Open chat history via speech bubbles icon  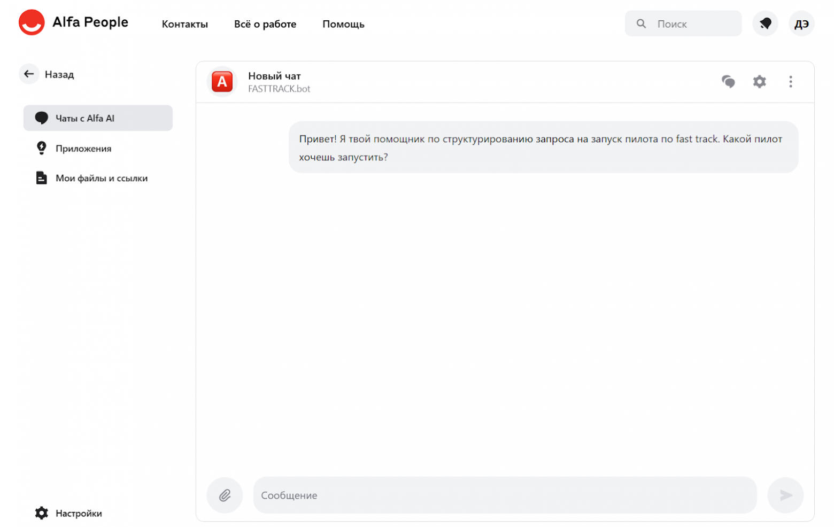(728, 81)
